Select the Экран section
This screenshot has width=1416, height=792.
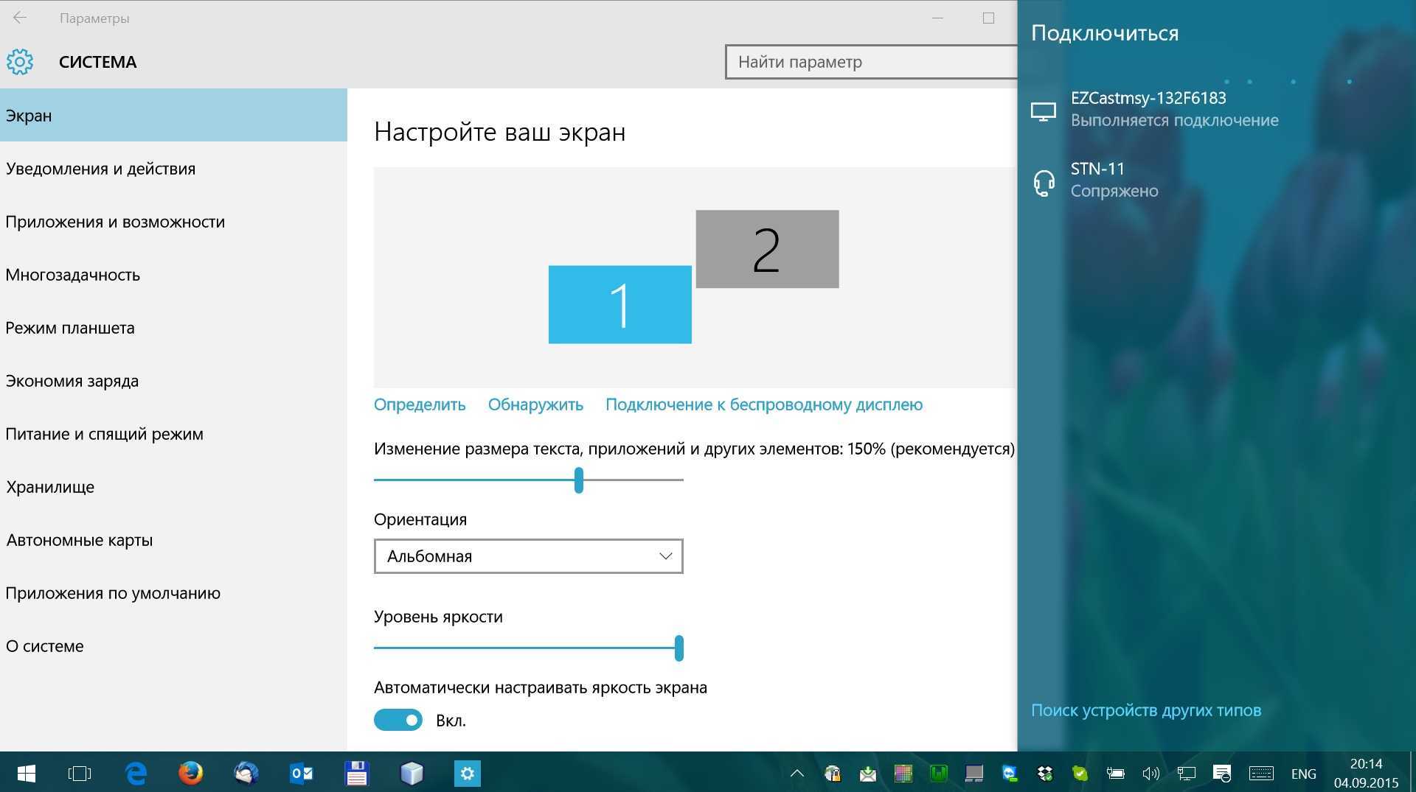173,115
